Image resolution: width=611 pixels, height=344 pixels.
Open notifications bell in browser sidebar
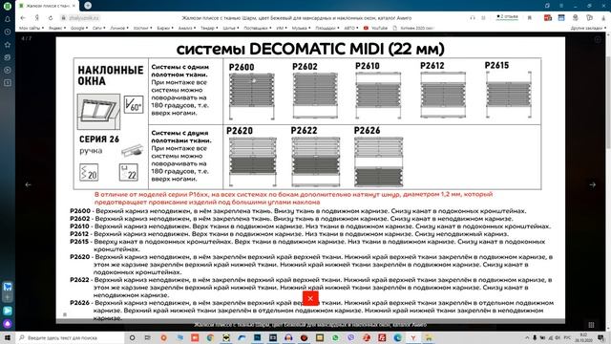coord(8,19)
